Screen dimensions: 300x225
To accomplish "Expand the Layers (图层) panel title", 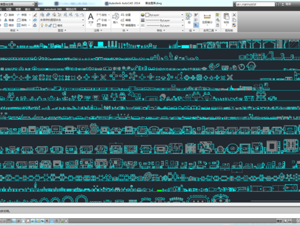I will point(62,31).
